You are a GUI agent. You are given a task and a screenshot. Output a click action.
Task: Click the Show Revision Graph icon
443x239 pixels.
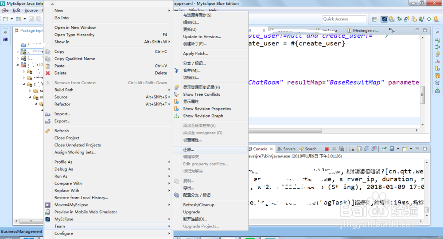tap(176, 116)
